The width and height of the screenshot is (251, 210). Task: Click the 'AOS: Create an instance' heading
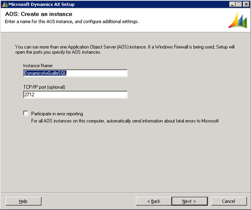(x=39, y=14)
